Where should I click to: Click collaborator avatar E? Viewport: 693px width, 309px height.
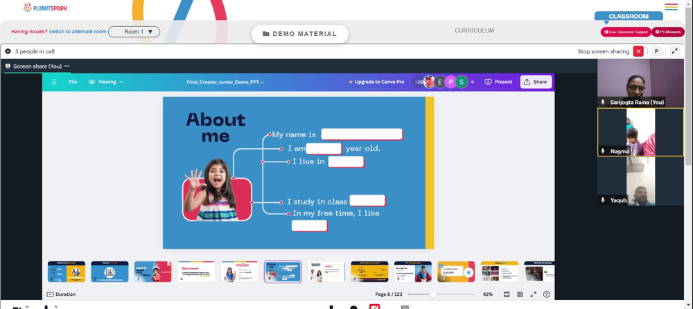[440, 82]
